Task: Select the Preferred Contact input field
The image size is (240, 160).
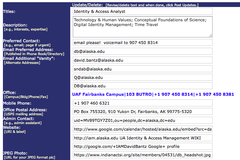Action: click(x=143, y=43)
